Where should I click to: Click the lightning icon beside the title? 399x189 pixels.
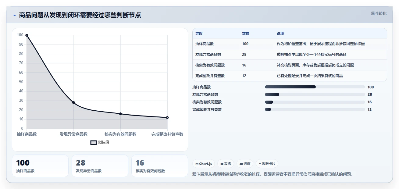click(x=14, y=15)
